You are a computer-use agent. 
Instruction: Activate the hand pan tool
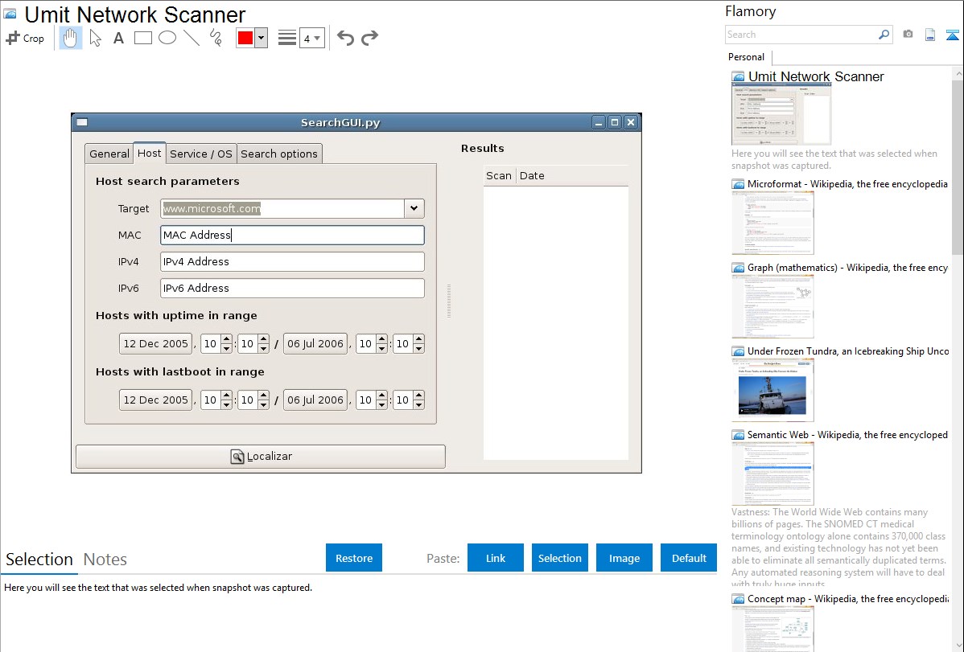(x=70, y=38)
